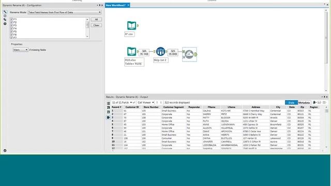Screen dimensions: 331x186
Task: Click the All button for field list
Action: point(96,20)
